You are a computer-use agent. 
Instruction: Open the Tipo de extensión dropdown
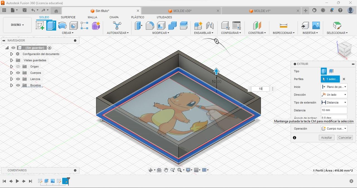[334, 102]
